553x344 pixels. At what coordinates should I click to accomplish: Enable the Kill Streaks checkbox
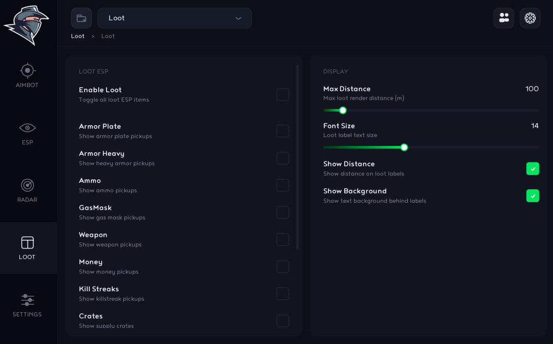pos(283,293)
